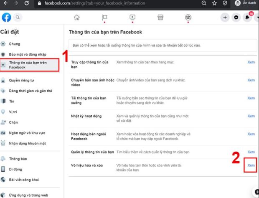Click the shield icon in browser toolbar
This screenshot has width=259, height=198.
point(225,3)
